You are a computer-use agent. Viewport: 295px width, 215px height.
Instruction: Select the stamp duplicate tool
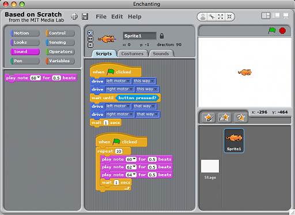tap(203, 17)
